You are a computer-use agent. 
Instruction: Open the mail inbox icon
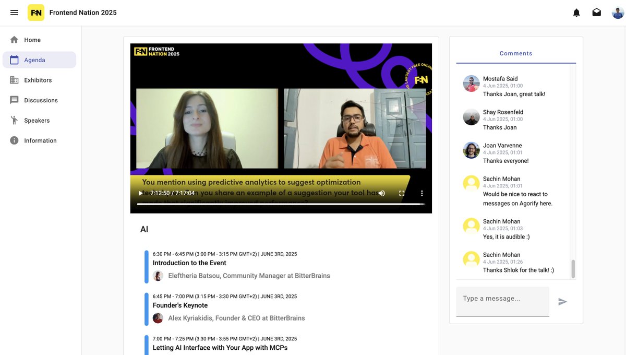(597, 12)
